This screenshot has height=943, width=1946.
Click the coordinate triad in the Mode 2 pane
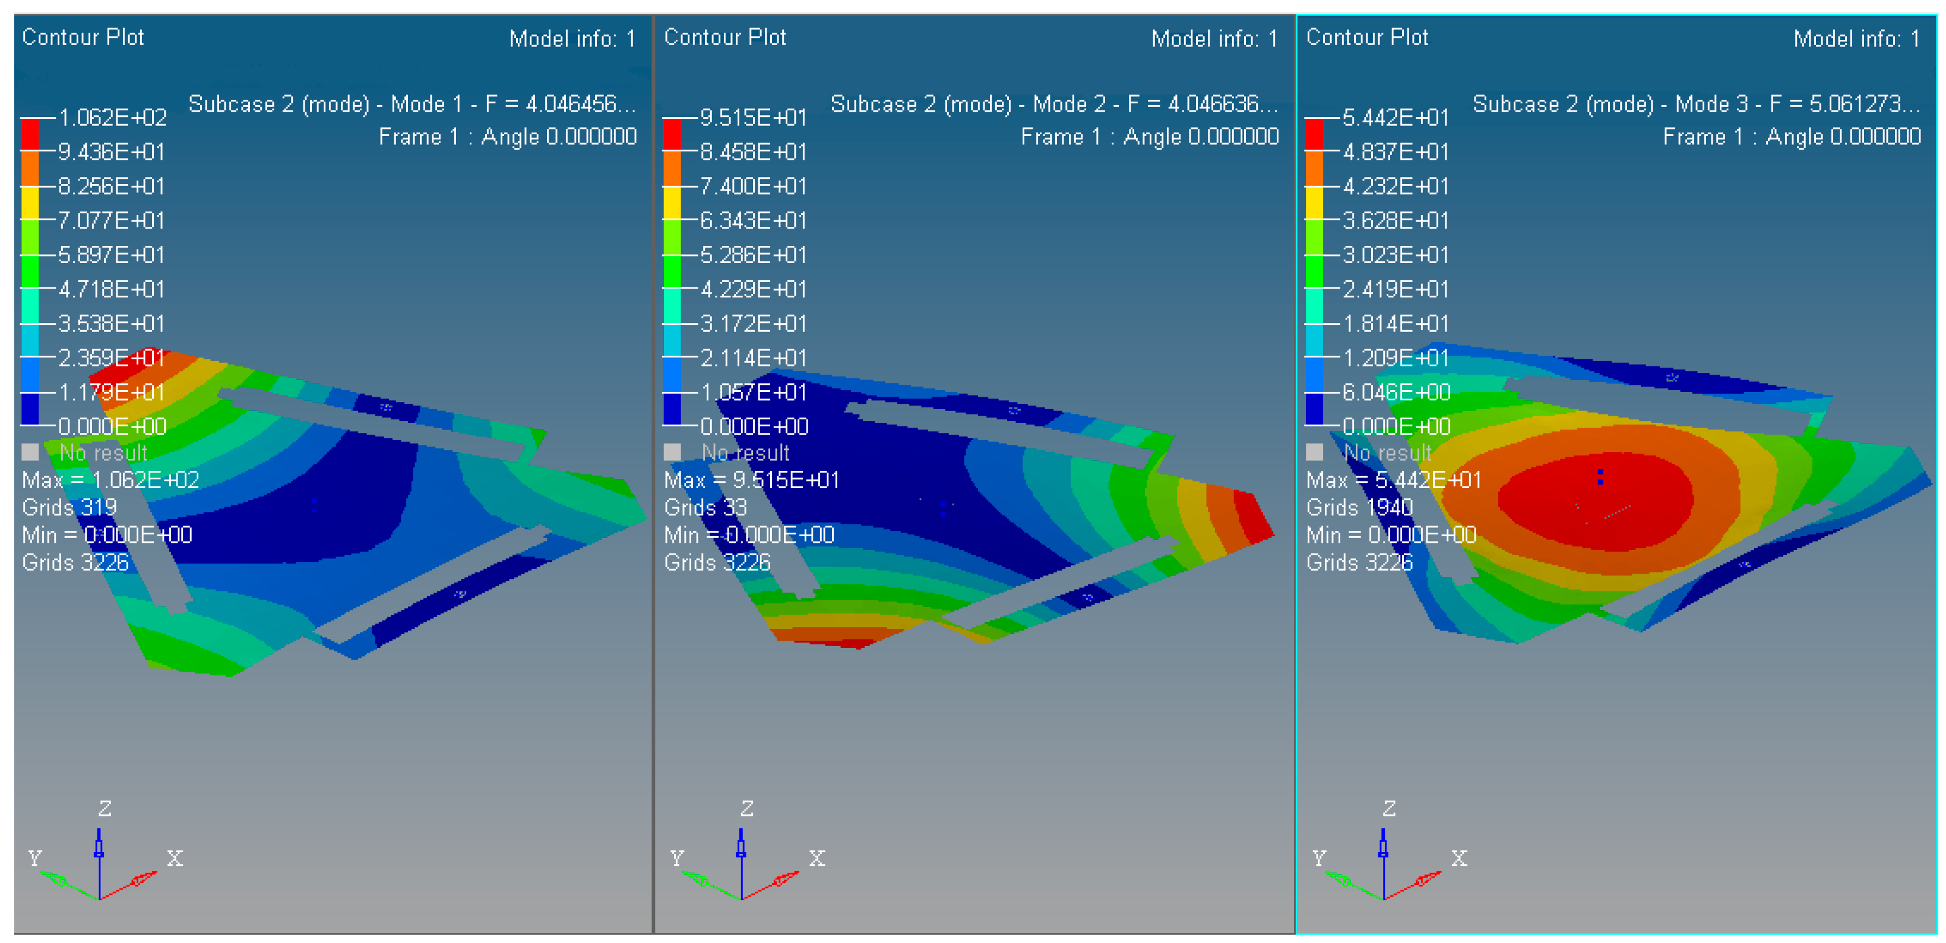[x=742, y=869]
